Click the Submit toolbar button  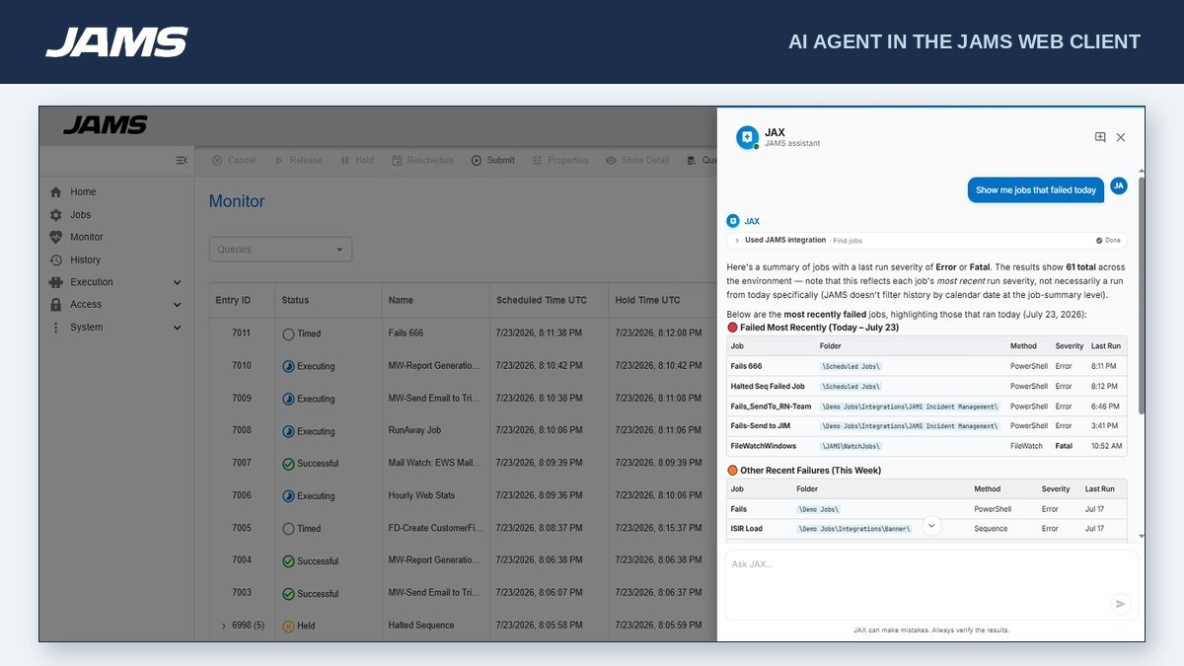(492, 160)
